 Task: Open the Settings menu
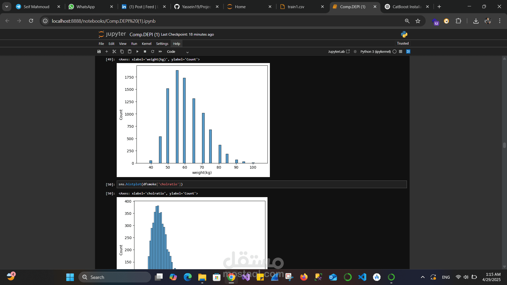[x=162, y=44]
